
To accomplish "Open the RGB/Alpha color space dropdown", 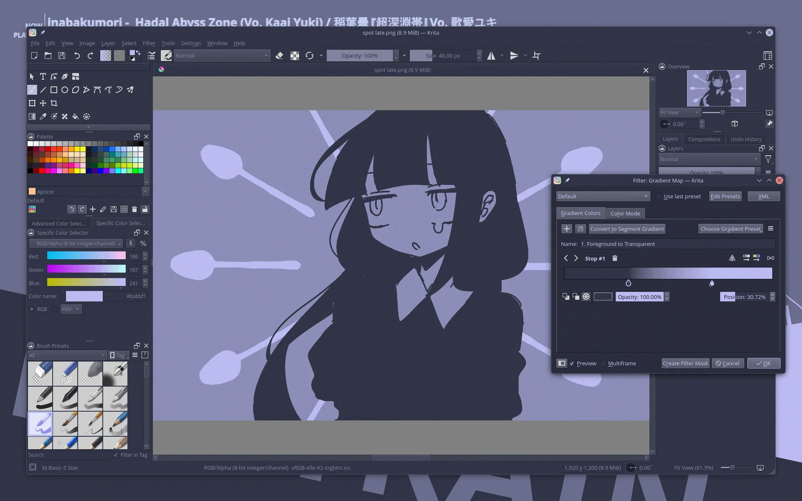I will pos(76,243).
